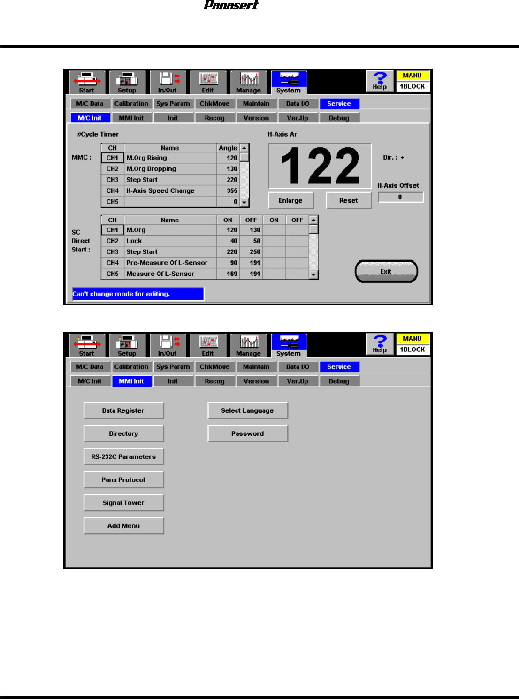This screenshot has width=519, height=699.
Task: Open Data I/O tab in upper screen
Action: coord(298,104)
